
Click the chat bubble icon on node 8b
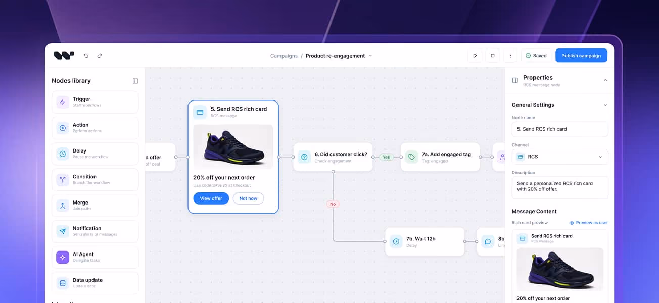[488, 241]
